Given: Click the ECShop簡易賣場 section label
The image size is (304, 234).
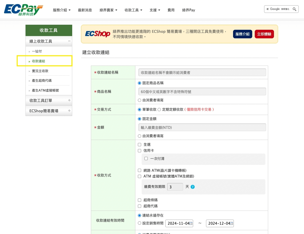Looking at the screenshot, I should click(44, 111).
